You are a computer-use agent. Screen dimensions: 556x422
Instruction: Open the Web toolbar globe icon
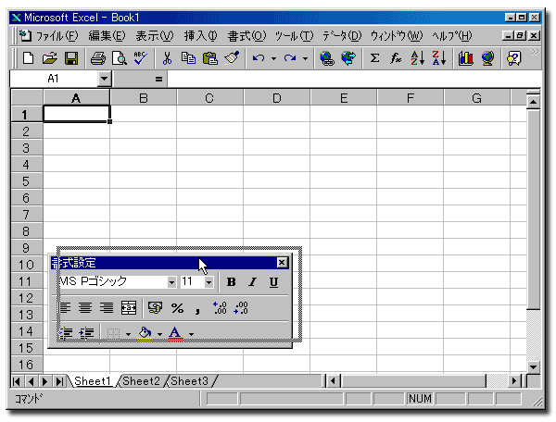pyautogui.click(x=348, y=58)
